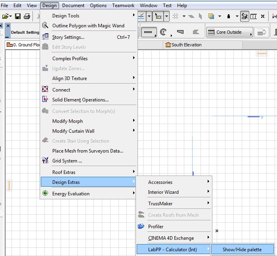This screenshot has width=277, height=256.
Task: Click the grid snap dotted icon
Action: point(175,16)
